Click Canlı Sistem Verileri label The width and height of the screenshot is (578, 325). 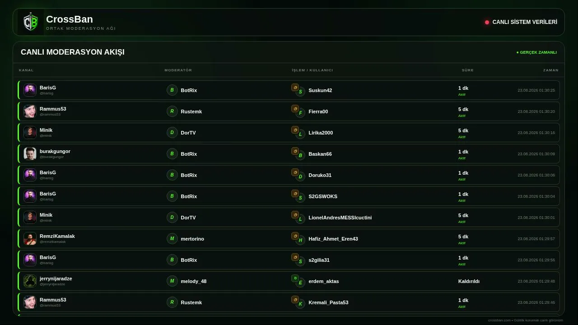525,22
